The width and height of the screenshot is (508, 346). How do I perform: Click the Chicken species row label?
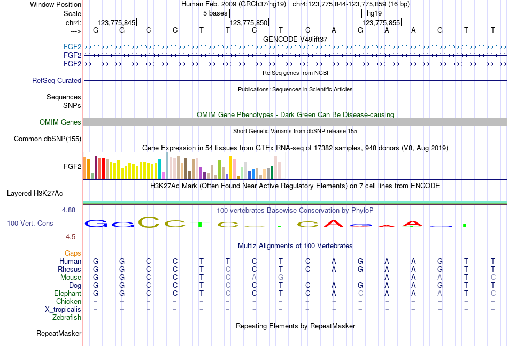tap(68, 301)
